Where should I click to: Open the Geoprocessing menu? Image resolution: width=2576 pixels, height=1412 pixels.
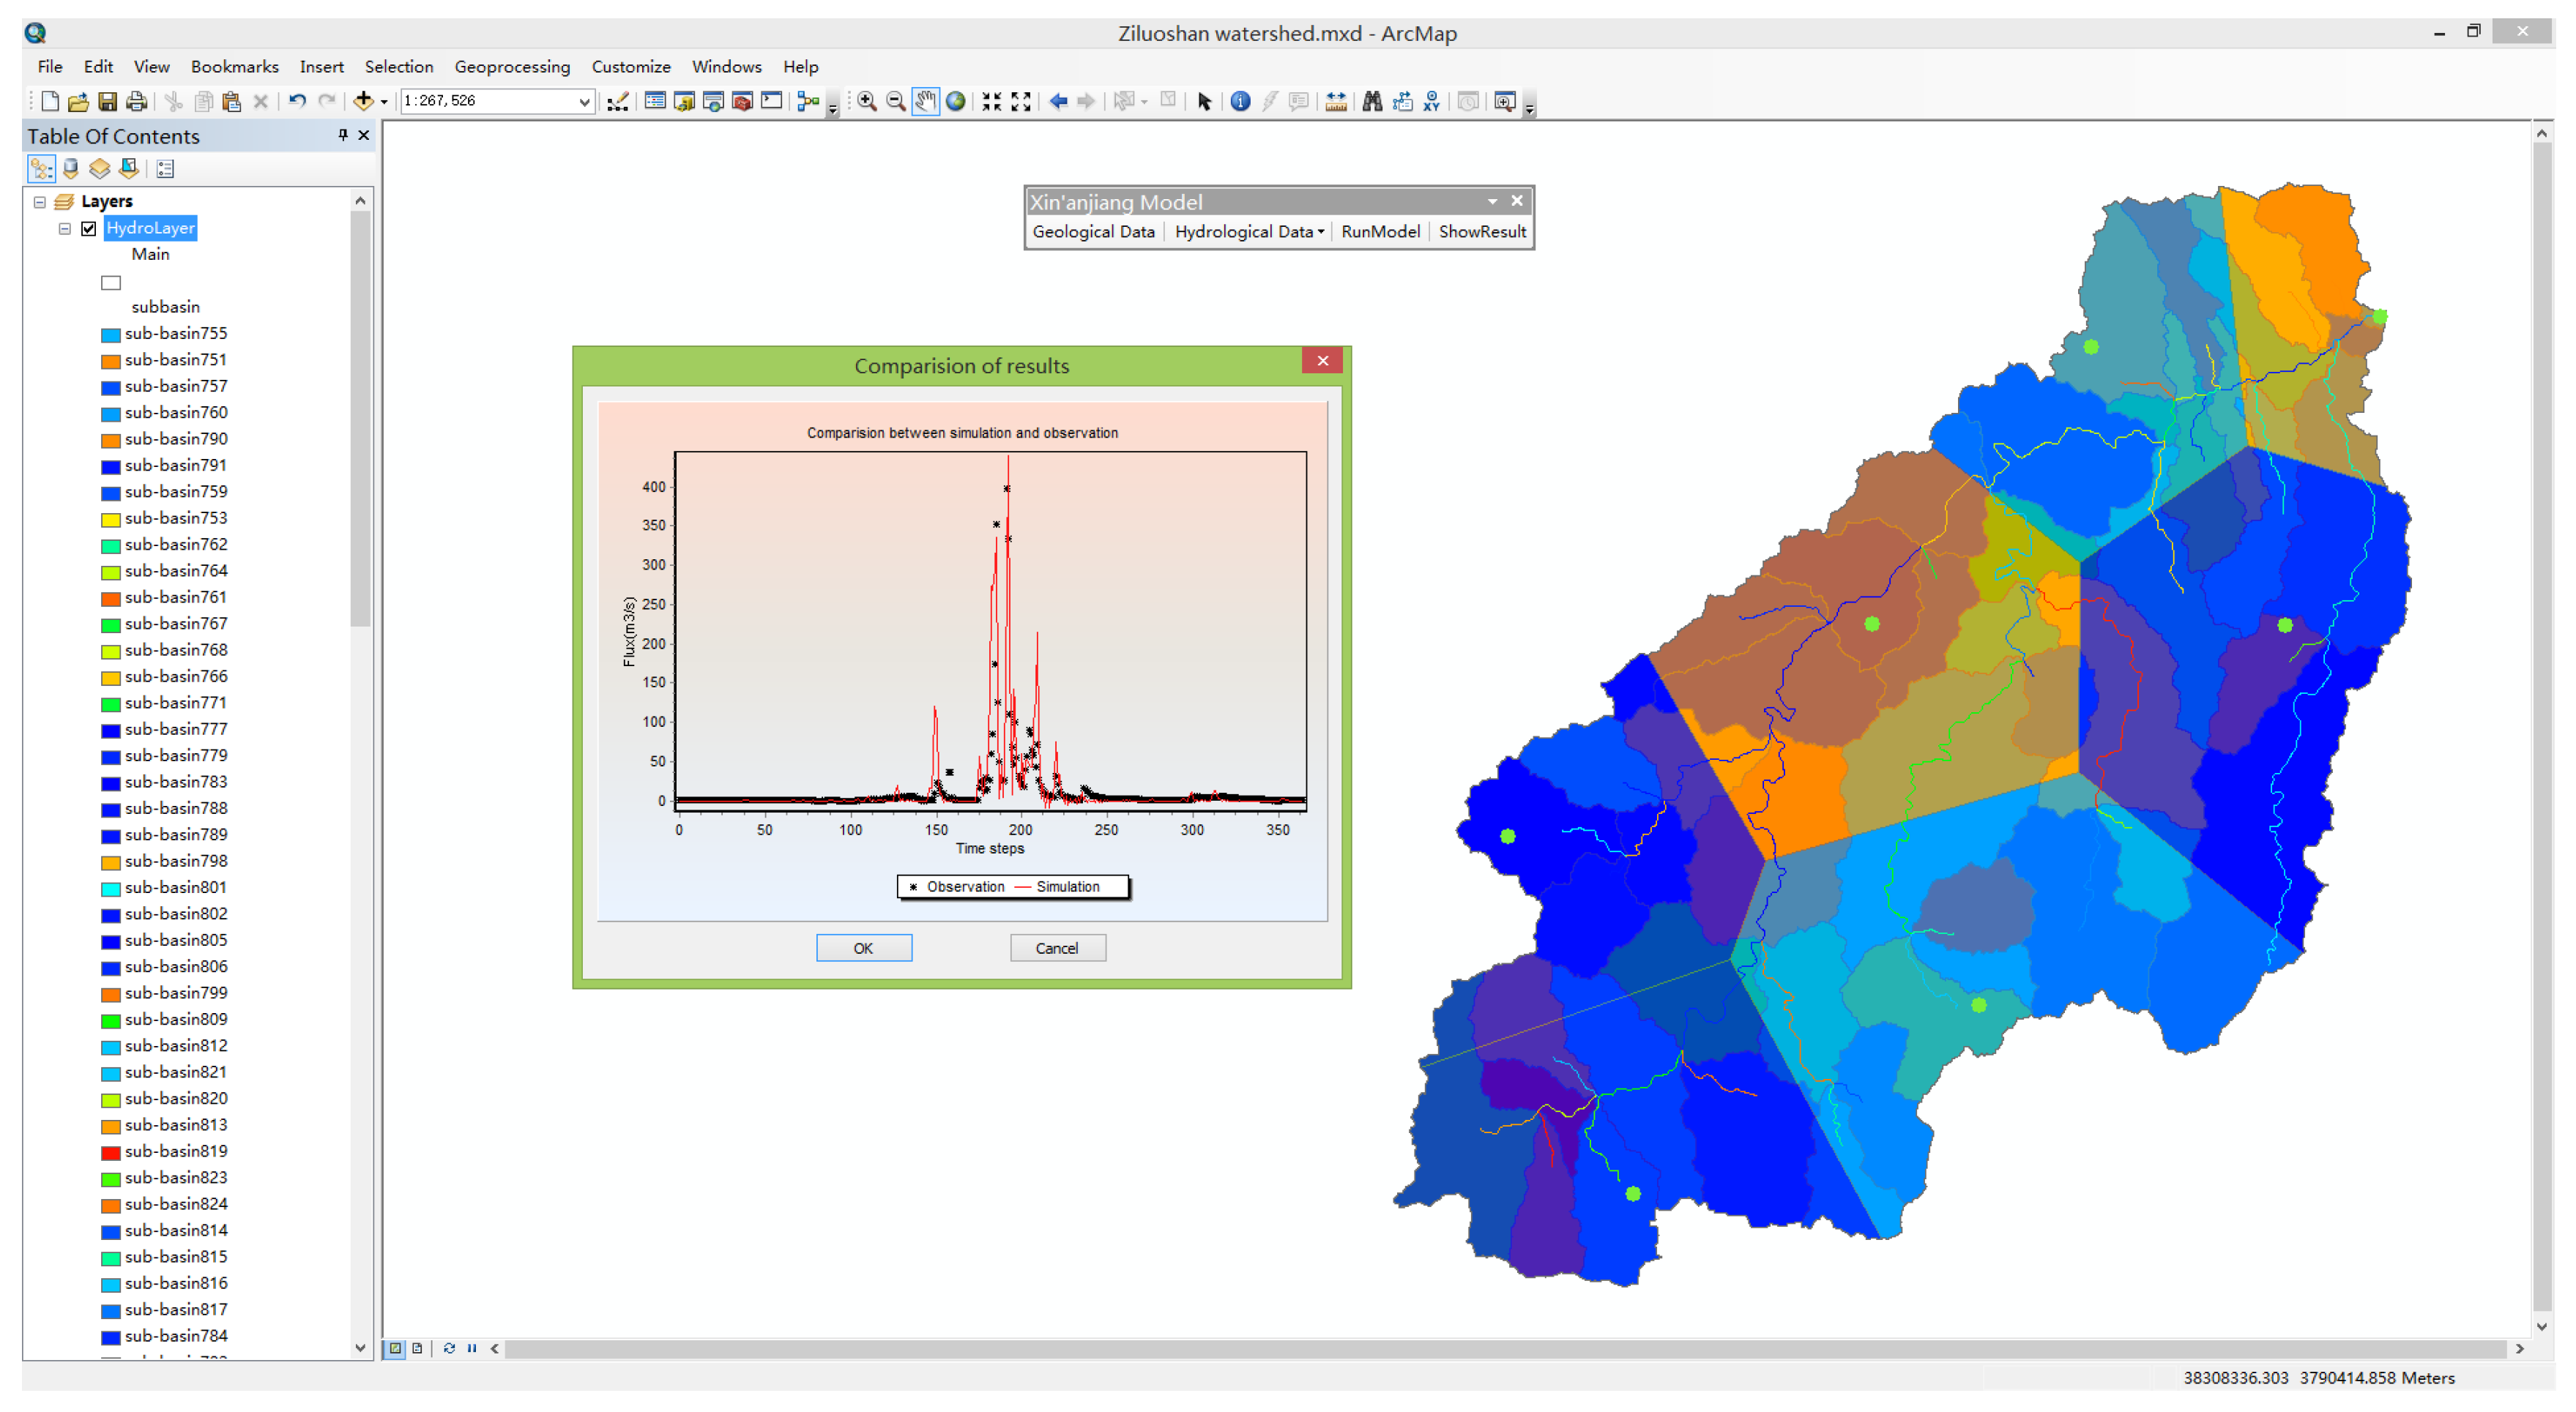click(512, 67)
